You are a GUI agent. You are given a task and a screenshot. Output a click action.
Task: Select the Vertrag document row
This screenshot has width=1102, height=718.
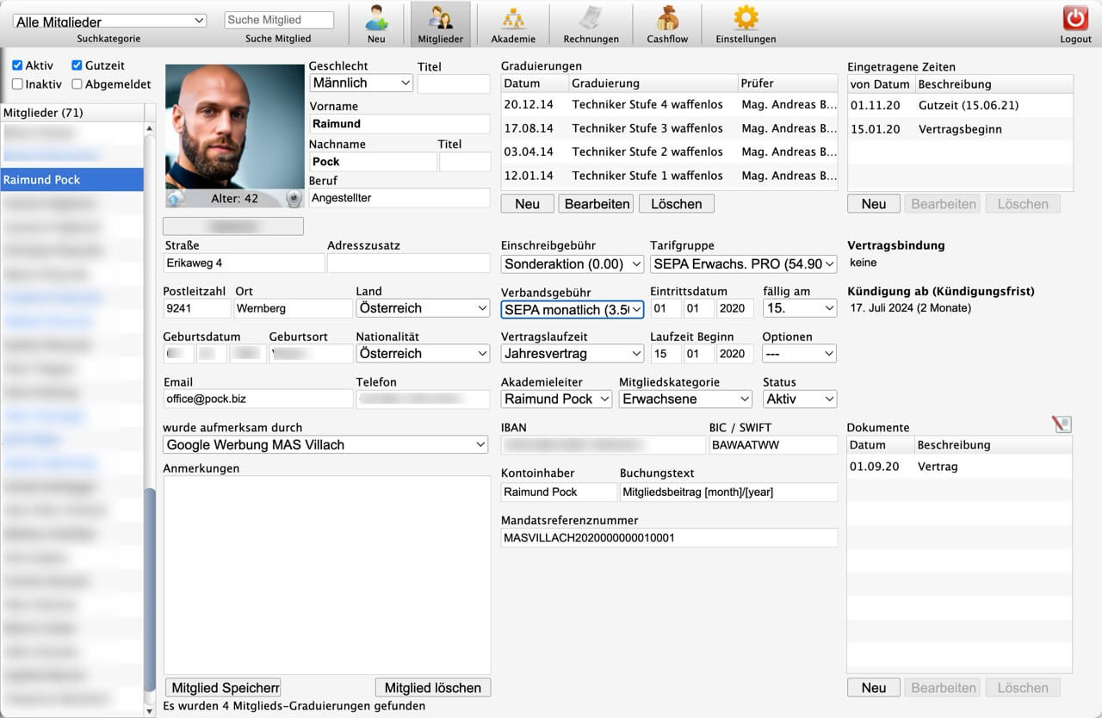(959, 467)
